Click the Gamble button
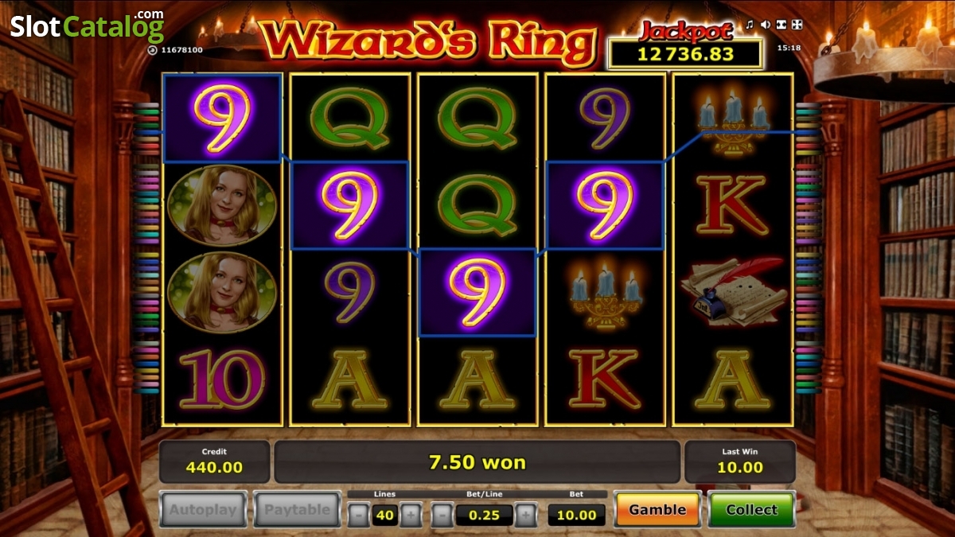The image size is (955, 537). (657, 510)
